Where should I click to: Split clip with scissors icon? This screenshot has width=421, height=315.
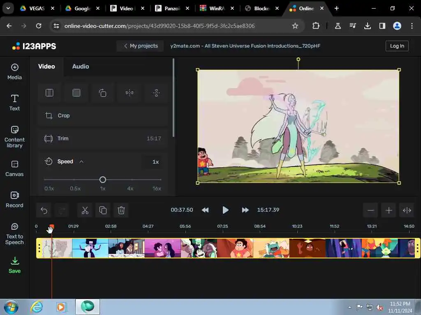pos(85,210)
